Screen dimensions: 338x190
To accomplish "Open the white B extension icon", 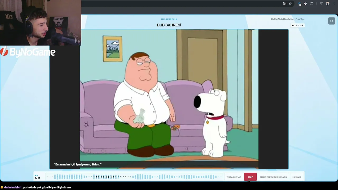I will [x=306, y=4].
